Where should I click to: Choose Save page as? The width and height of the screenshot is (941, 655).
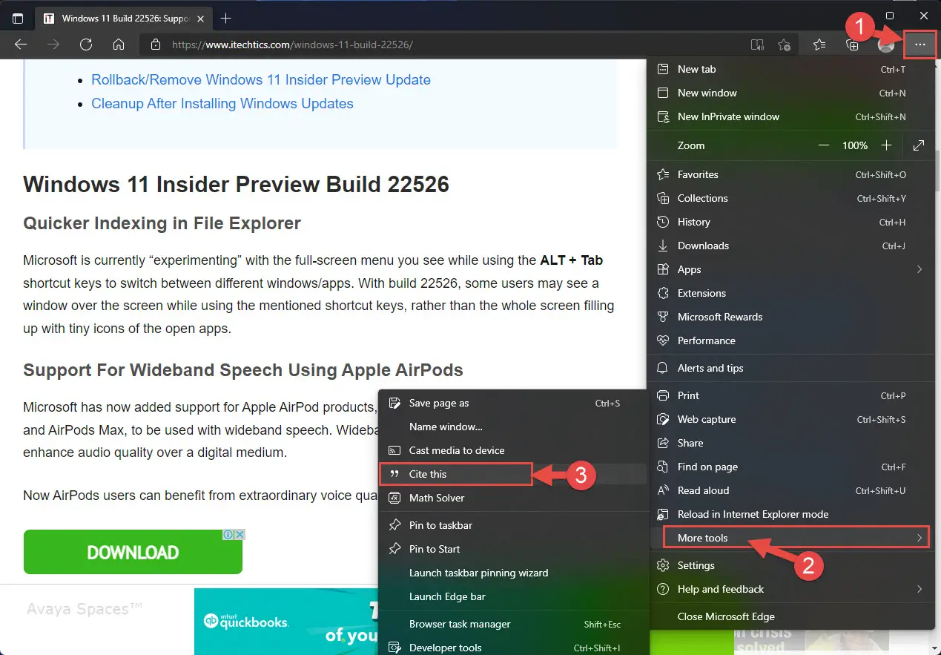point(513,403)
